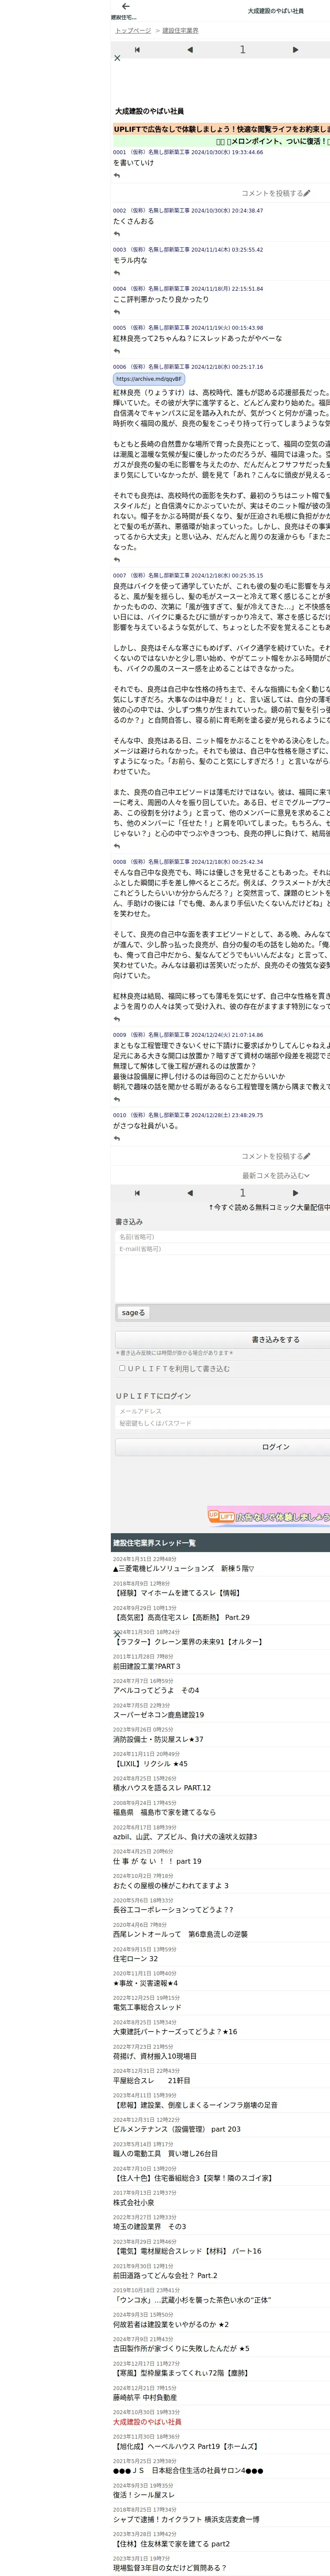Open highlighted thread 大成建設のやばい社員
Image resolution: width=330 pixels, height=2576 pixels.
147,2421
